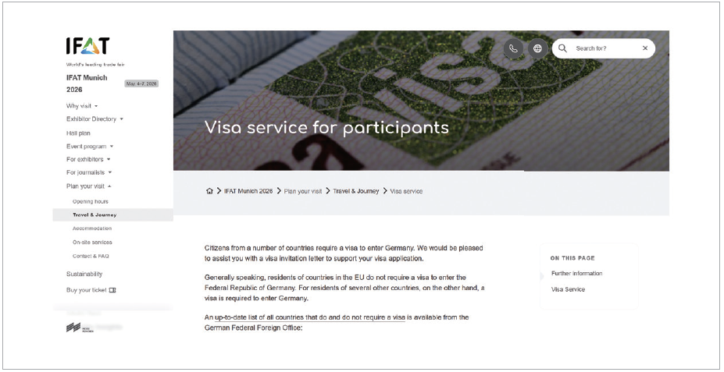The image size is (724, 372).
Task: Jump to Further information section
Action: pos(576,274)
